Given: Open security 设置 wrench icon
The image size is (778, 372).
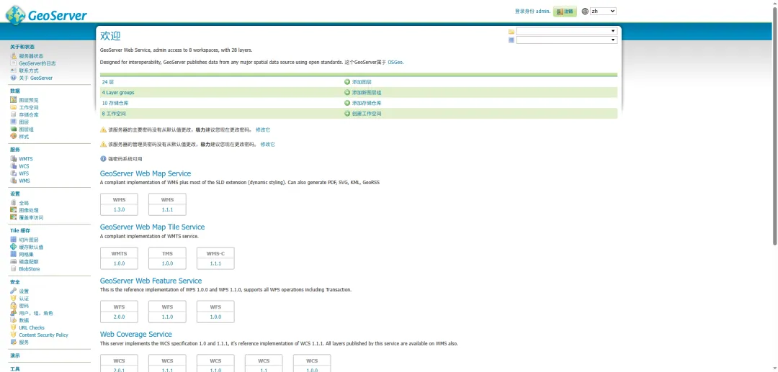Looking at the screenshot, I should click(14, 291).
